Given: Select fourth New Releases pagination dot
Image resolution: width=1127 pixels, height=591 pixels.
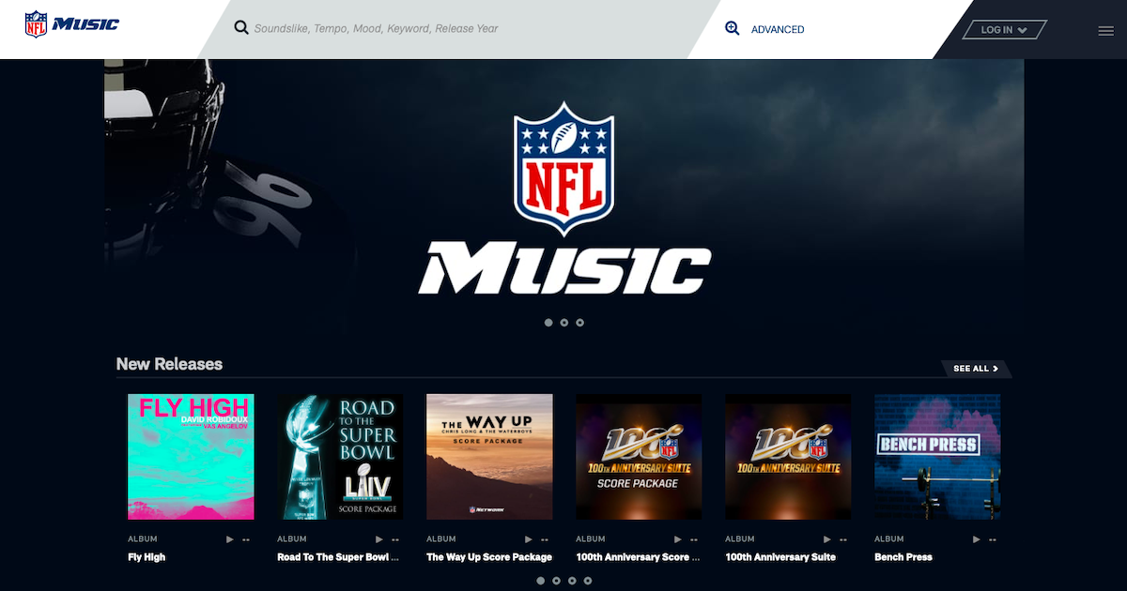Looking at the screenshot, I should tap(588, 581).
